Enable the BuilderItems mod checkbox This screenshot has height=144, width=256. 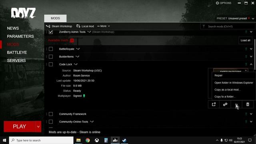(51, 56)
